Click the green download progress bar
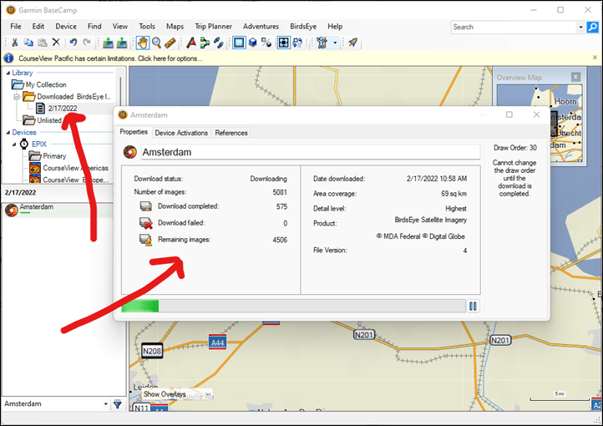This screenshot has width=603, height=426. pos(293,306)
